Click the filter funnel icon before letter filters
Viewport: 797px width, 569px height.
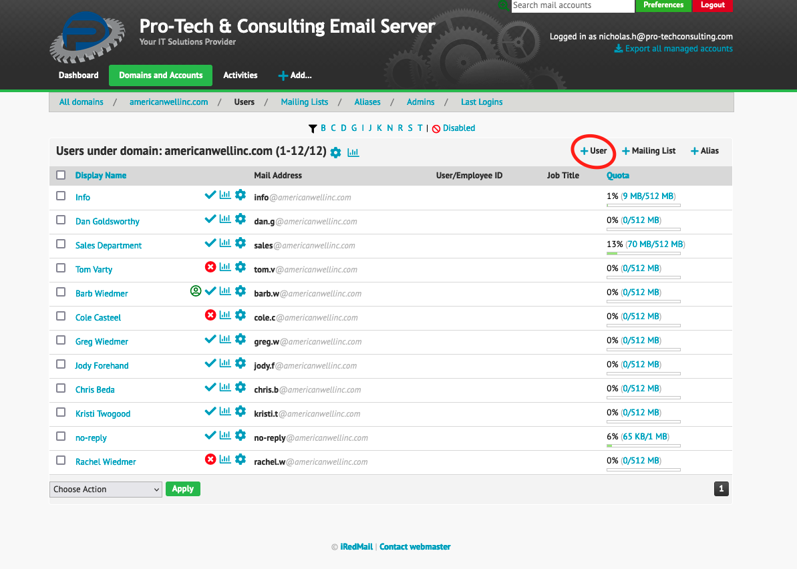click(x=312, y=128)
